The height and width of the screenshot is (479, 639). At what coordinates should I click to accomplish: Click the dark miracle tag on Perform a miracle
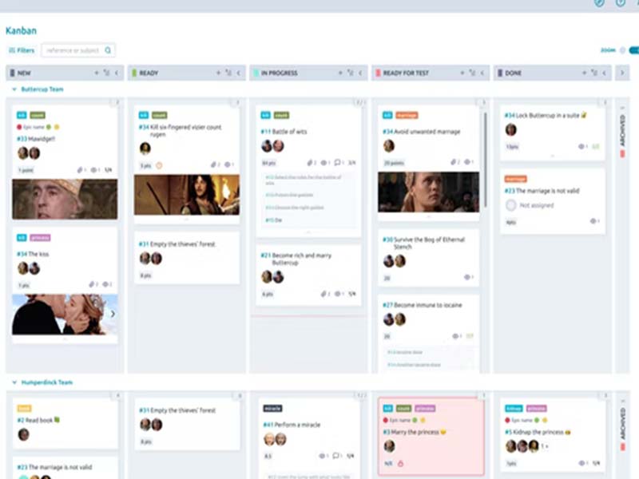coord(272,408)
